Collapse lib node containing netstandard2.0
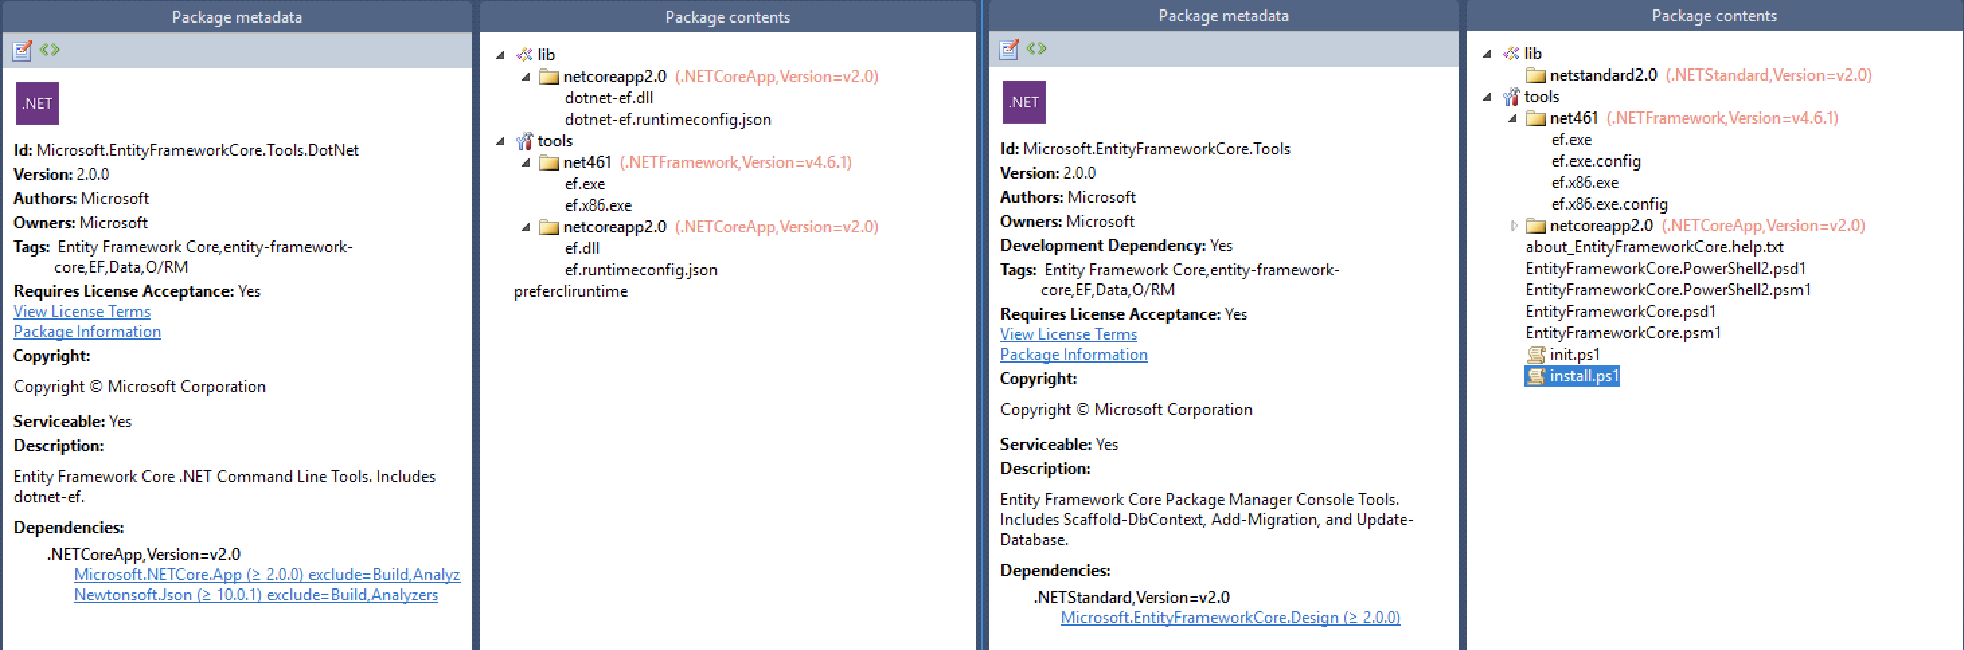Viewport: 1964px width, 650px height. [x=1487, y=53]
